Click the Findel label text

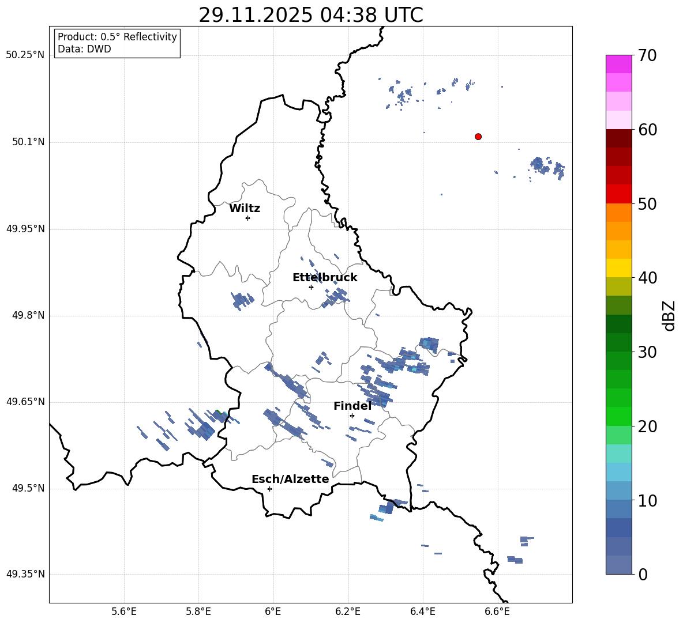pos(352,406)
